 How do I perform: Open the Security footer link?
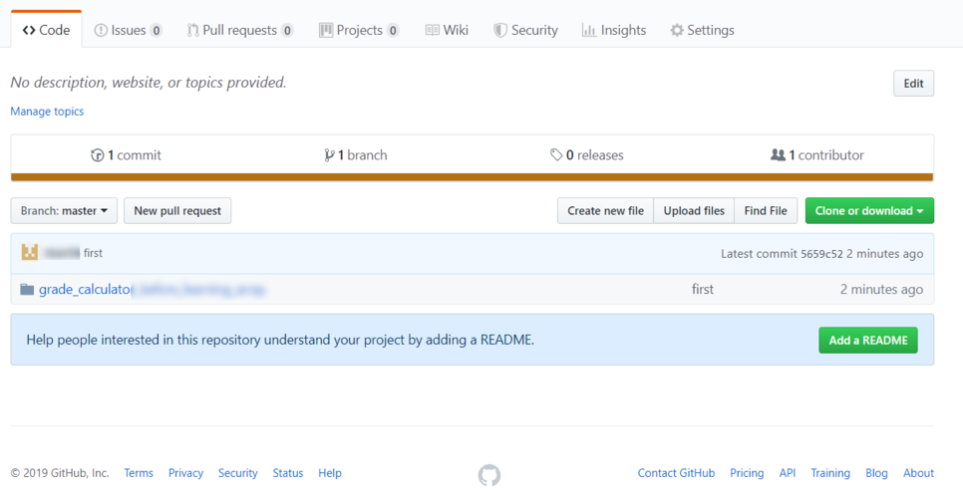(238, 473)
